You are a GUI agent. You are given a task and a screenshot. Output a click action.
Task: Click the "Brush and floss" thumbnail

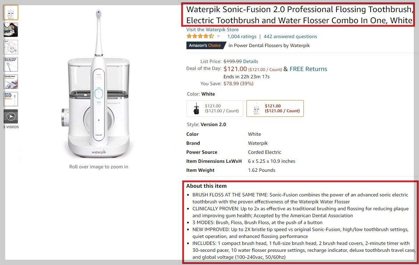(x=11, y=99)
